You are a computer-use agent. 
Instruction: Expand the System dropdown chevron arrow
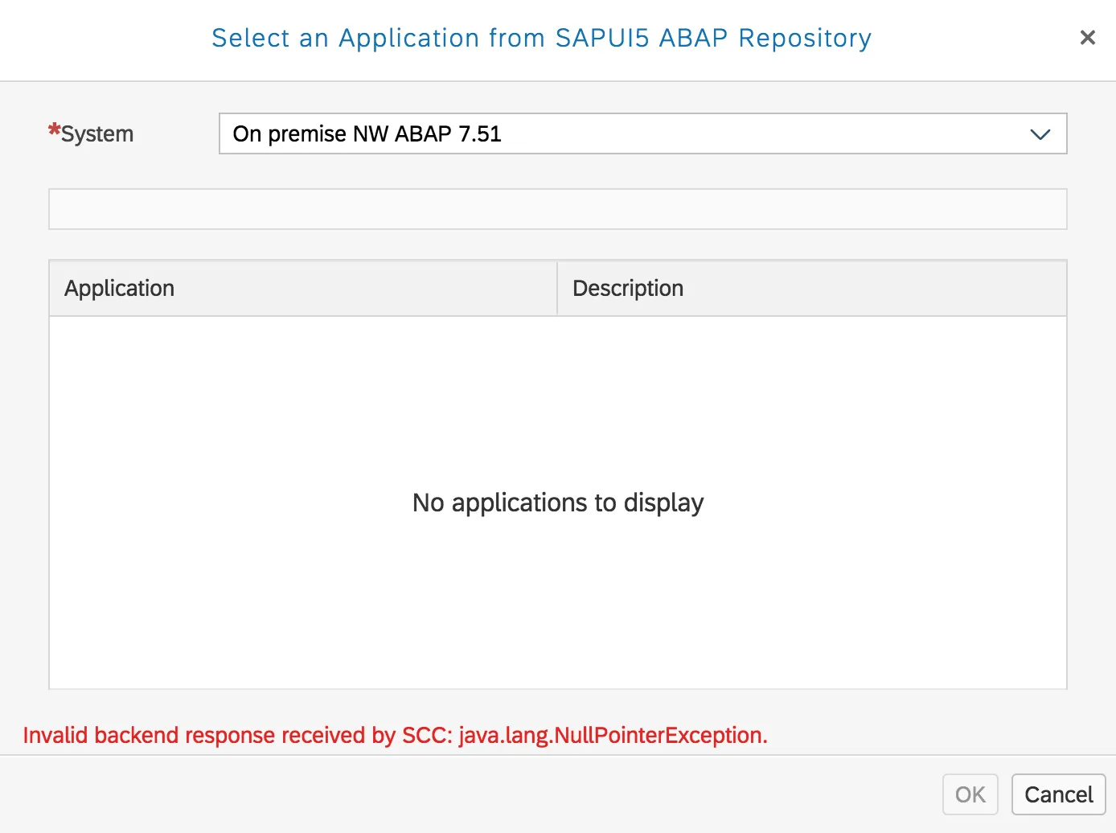1040,134
